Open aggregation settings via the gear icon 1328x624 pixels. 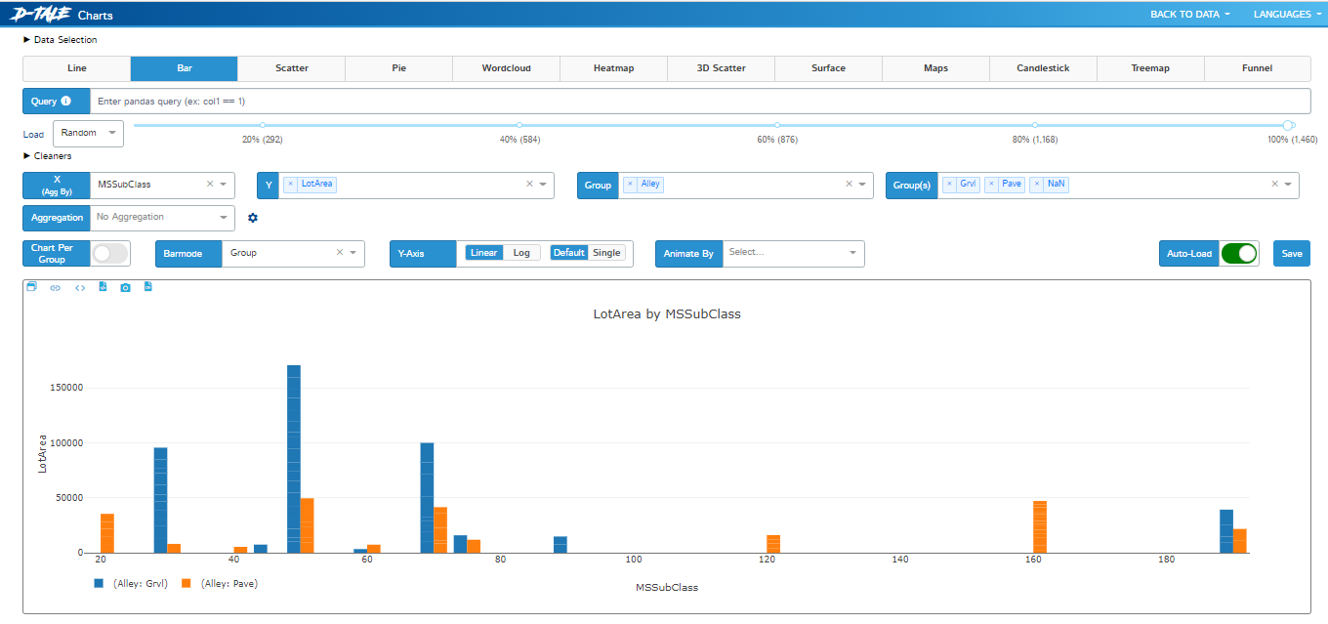click(x=253, y=218)
